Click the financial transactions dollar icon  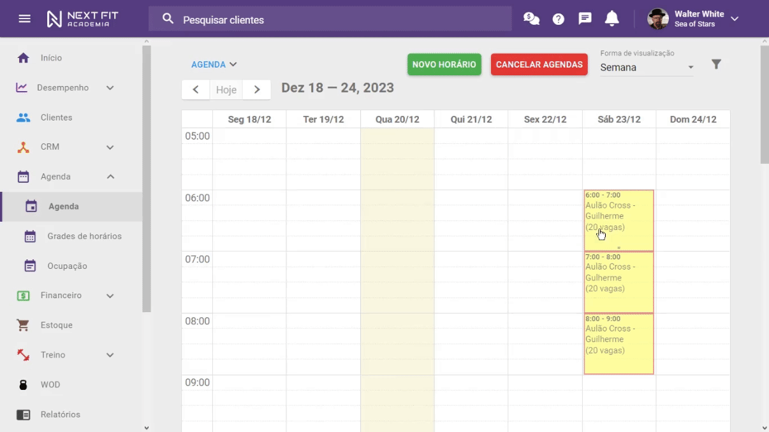click(531, 18)
